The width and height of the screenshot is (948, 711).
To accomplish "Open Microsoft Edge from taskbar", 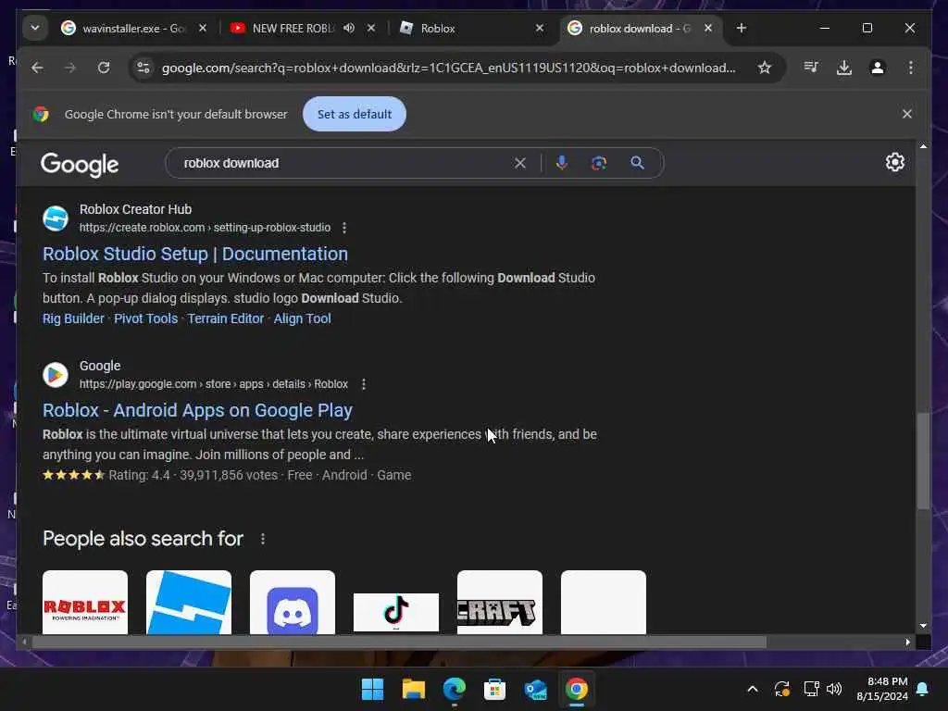I will coord(454,689).
